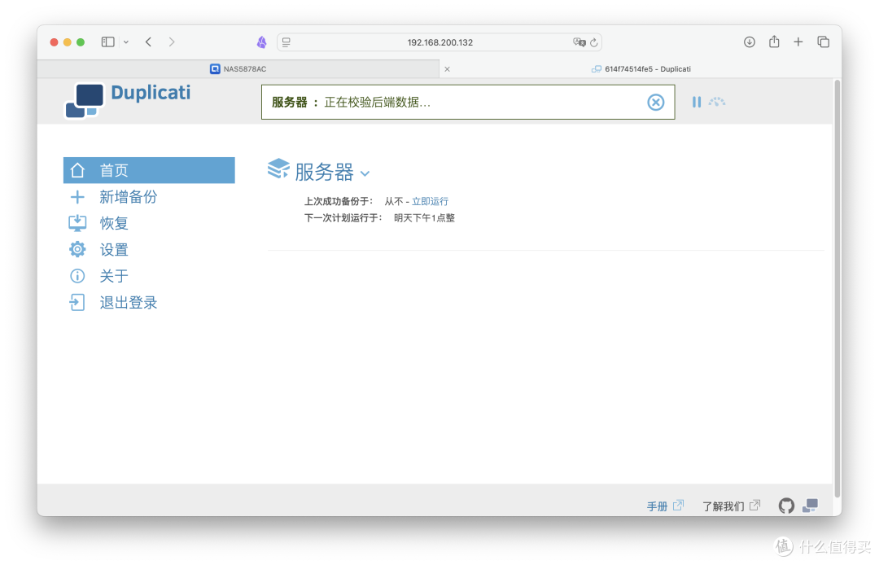This screenshot has width=879, height=565.
Task: Click the 立即运行 run now link
Action: [430, 201]
